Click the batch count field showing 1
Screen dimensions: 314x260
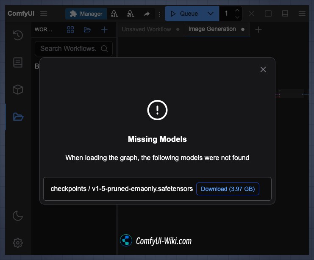[227, 14]
